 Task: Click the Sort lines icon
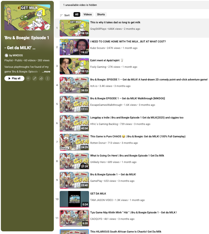[61, 15]
